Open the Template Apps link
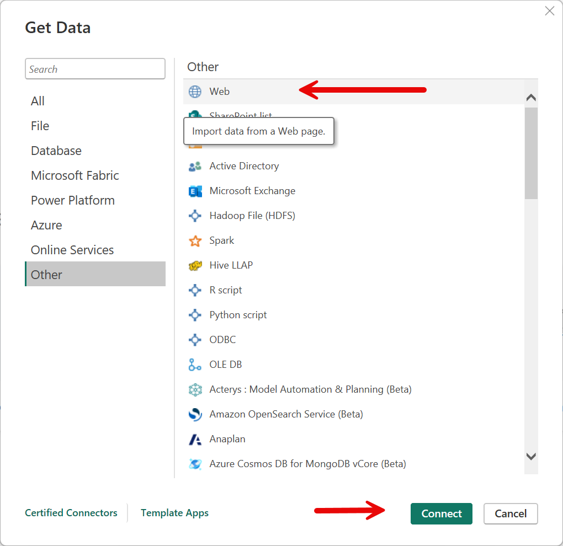 pyautogui.click(x=174, y=513)
